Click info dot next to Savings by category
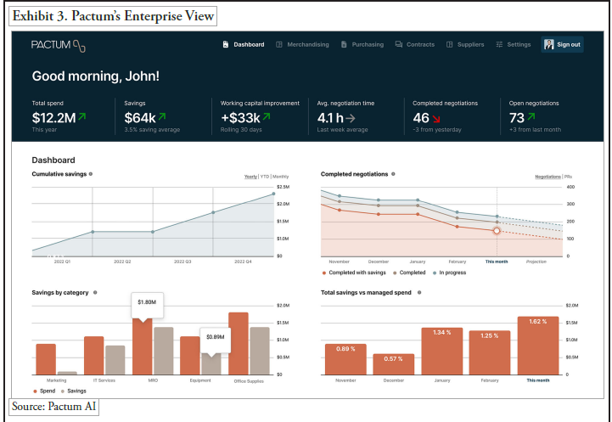The image size is (612, 422). [95, 292]
